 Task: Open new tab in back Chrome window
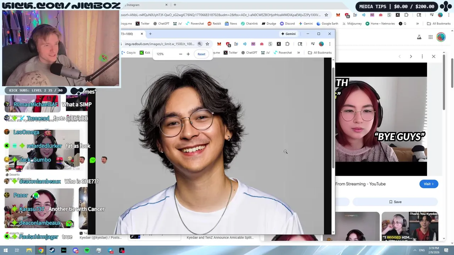(x=175, y=5)
